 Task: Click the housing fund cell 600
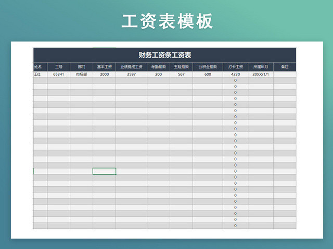208,74
